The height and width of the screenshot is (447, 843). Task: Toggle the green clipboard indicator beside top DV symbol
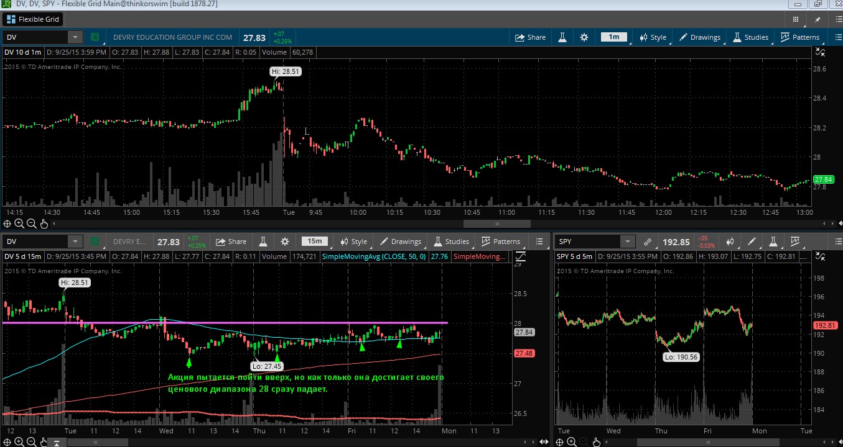tap(95, 37)
